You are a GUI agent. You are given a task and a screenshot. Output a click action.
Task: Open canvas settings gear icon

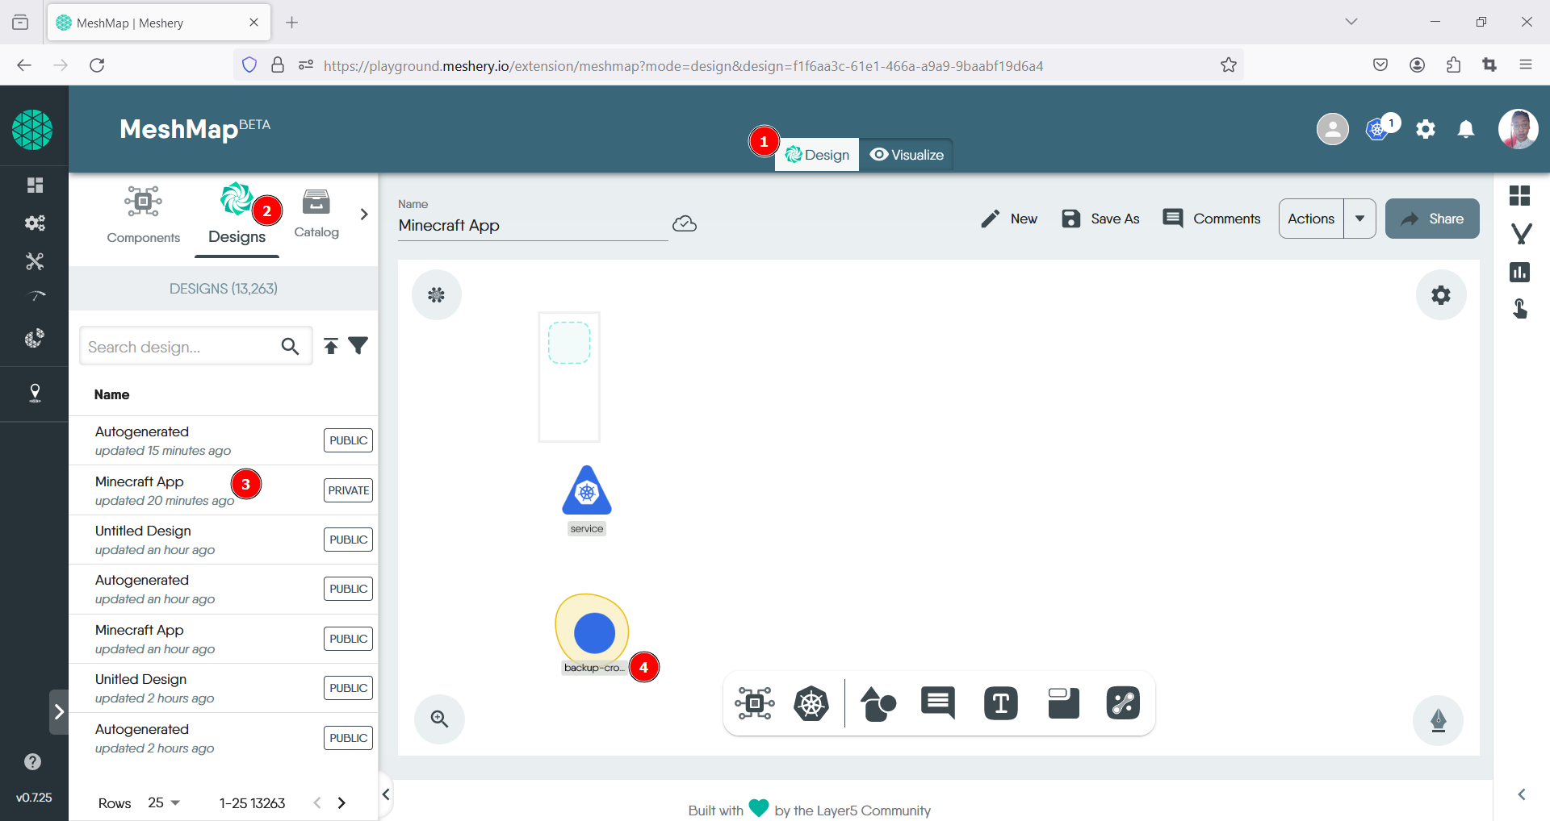pyautogui.click(x=1440, y=295)
